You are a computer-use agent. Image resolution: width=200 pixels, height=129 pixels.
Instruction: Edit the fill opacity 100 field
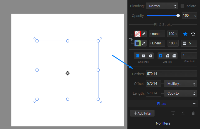click(x=173, y=34)
